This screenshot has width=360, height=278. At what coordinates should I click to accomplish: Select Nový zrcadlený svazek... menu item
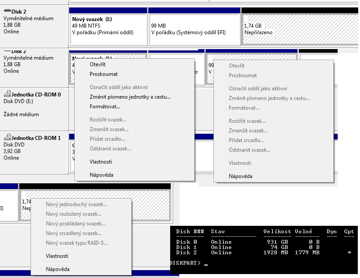click(73, 233)
